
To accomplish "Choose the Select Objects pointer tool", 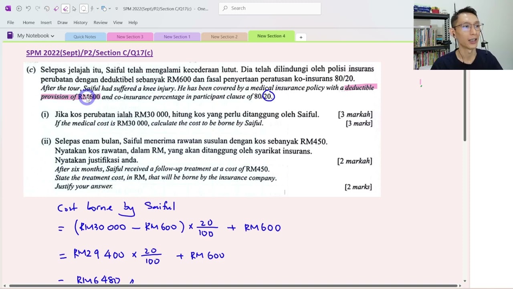I will [74, 8].
